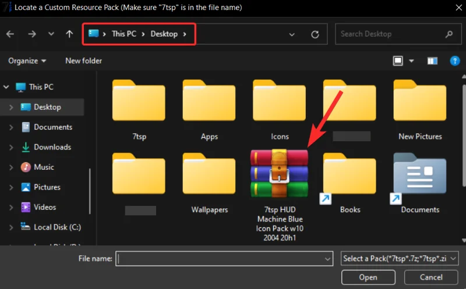Image resolution: width=466 pixels, height=289 pixels.
Task: Toggle the preview pane
Action: [432, 61]
